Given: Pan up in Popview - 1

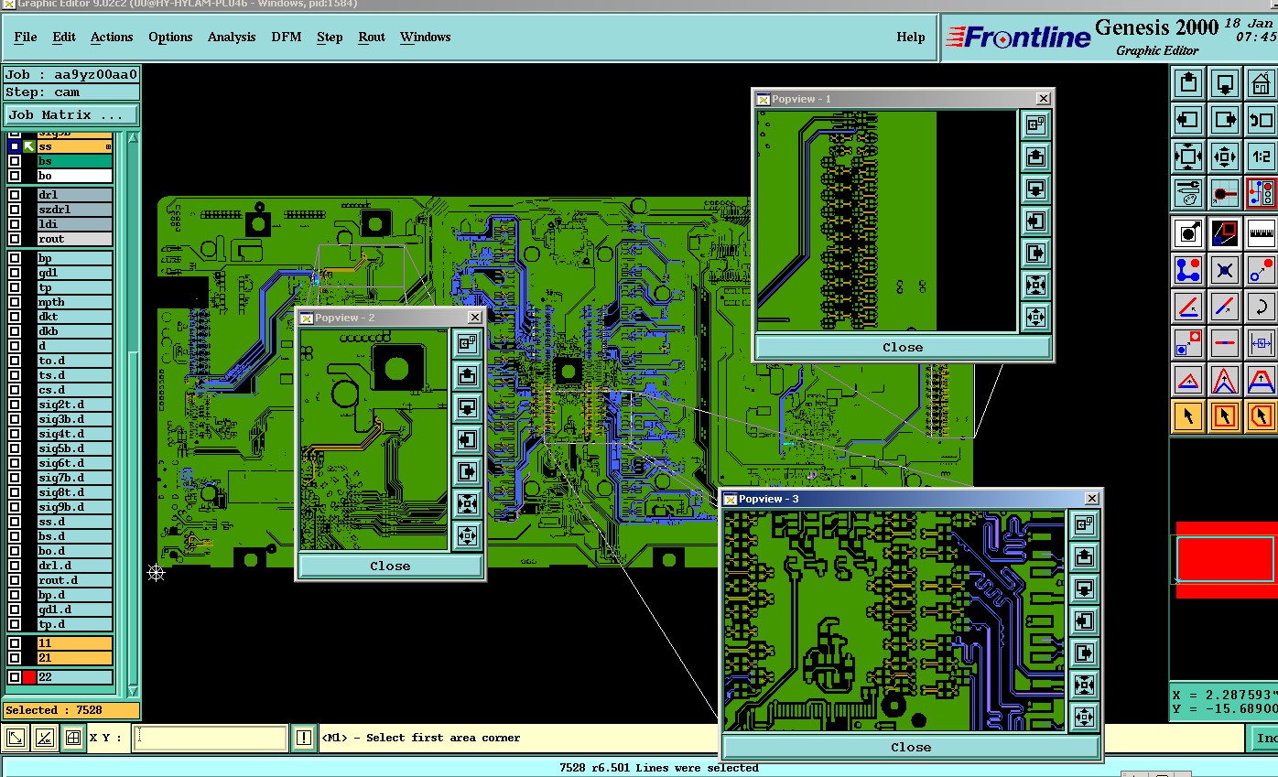Looking at the screenshot, I should point(1035,156).
